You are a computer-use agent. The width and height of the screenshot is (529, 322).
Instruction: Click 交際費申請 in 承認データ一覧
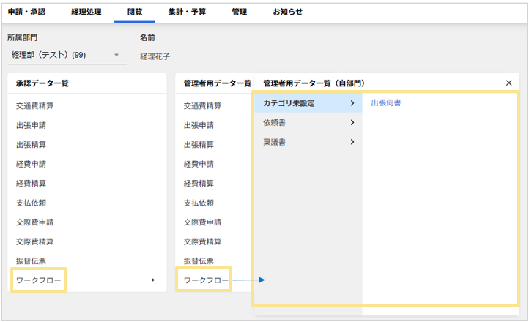click(x=35, y=222)
